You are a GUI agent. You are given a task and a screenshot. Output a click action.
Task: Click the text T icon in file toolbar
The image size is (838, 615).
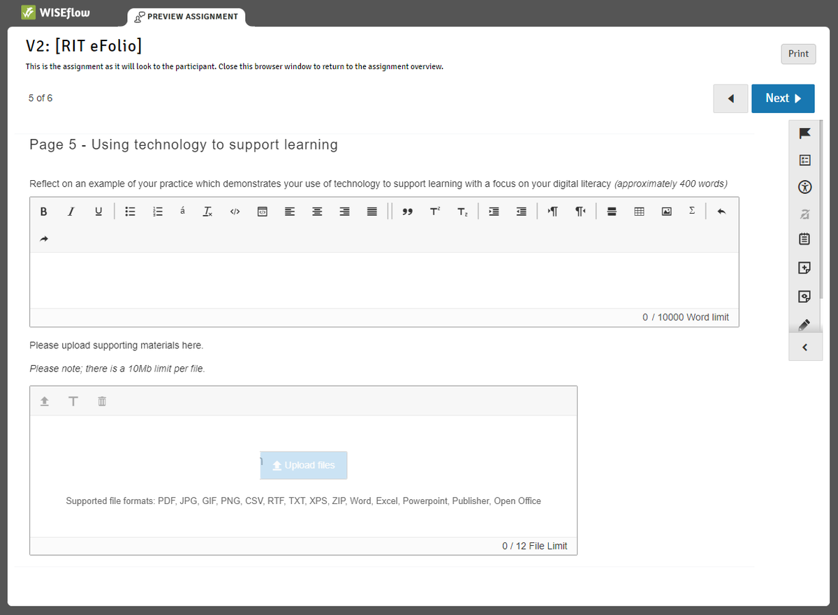coord(73,401)
